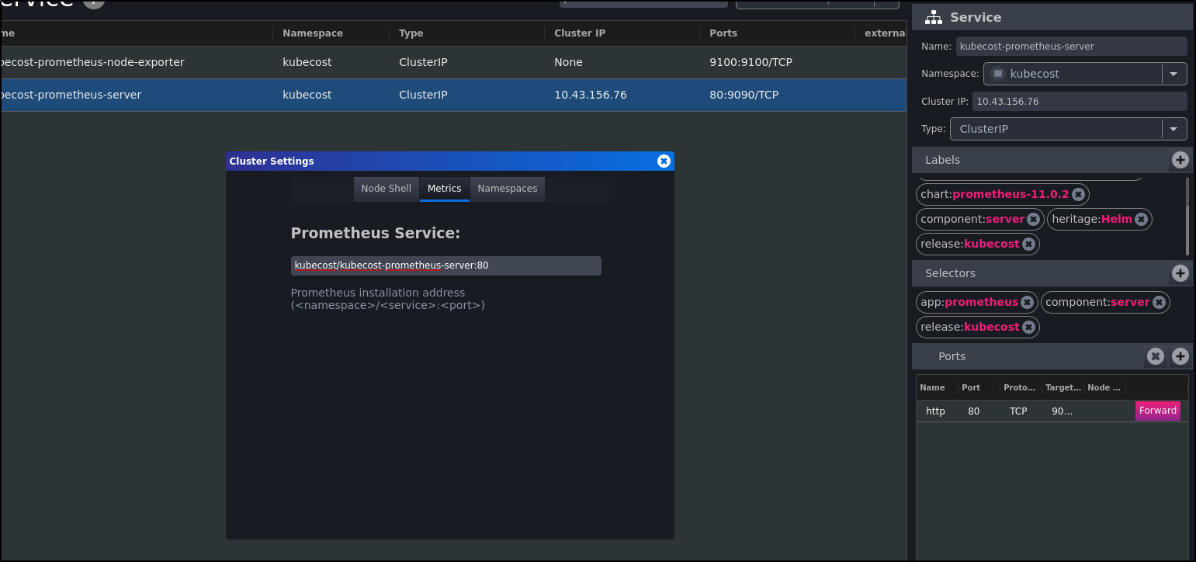Click the Prometheus Service address field
Screen dimensions: 1196x562
tap(445, 265)
